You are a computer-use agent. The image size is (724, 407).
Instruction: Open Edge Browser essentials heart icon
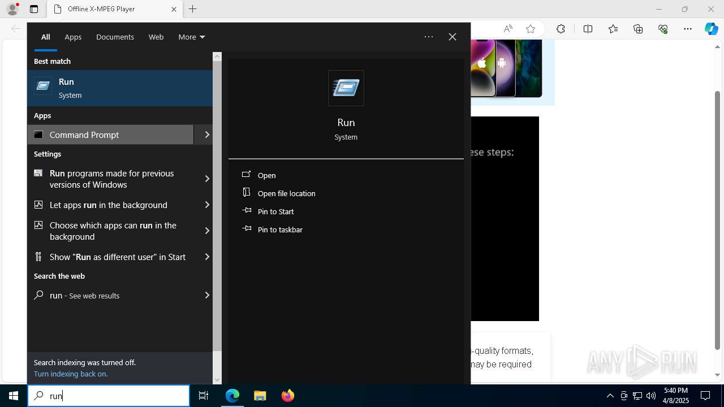(663, 29)
